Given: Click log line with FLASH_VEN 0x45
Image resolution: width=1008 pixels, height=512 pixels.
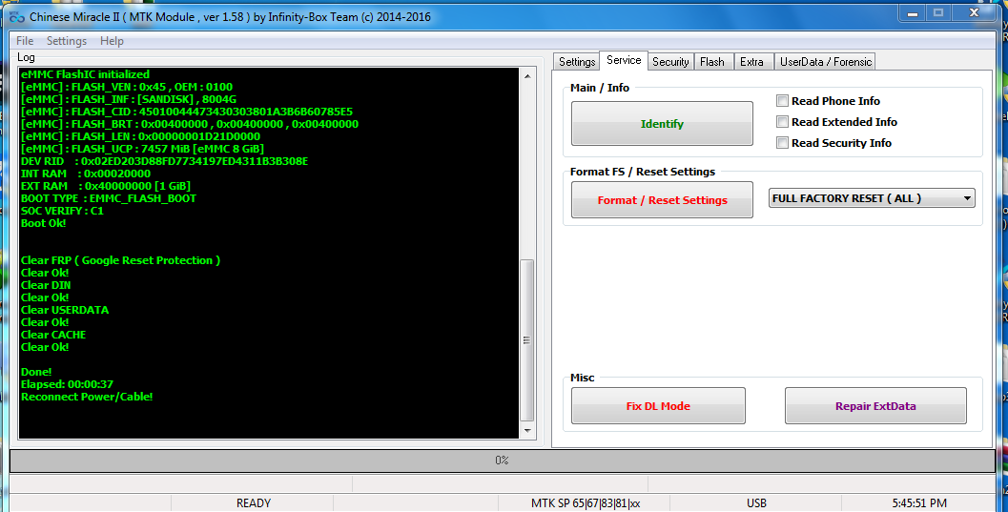Looking at the screenshot, I should tap(127, 87).
